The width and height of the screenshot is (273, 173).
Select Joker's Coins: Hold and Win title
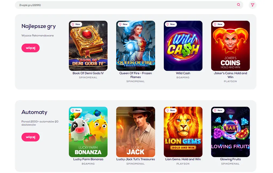pyautogui.click(x=230, y=75)
